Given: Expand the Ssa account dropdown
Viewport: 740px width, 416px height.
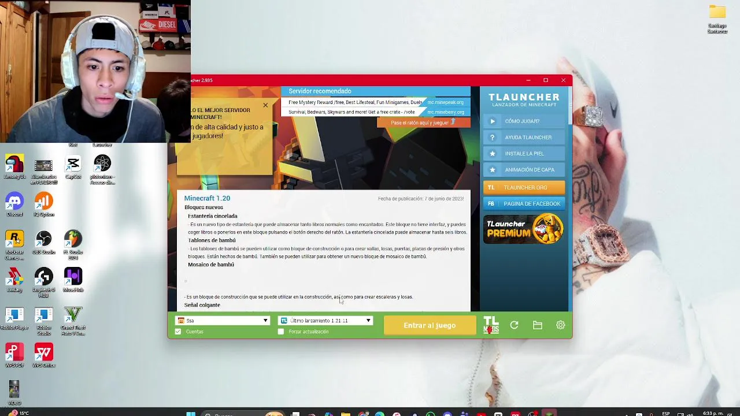Looking at the screenshot, I should (x=223, y=321).
